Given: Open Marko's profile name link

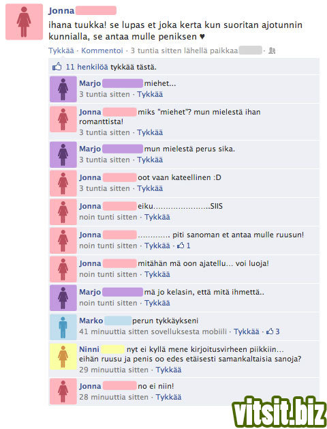Looking at the screenshot, I should pyautogui.click(x=91, y=321).
